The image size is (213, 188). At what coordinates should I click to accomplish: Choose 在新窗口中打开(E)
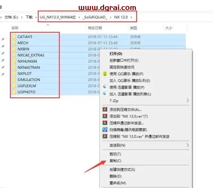pos(124,60)
